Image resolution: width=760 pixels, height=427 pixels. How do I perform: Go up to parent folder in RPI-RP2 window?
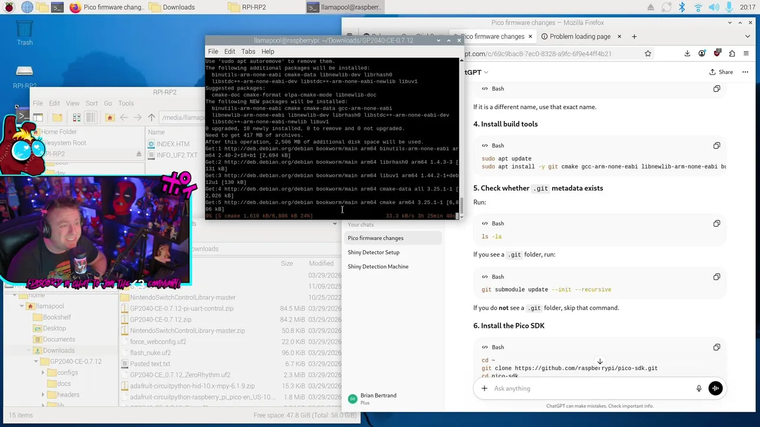click(151, 117)
